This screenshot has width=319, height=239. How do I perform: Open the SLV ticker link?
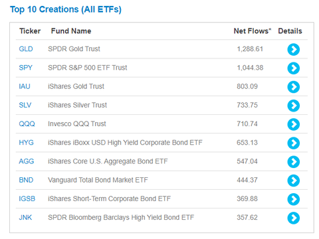coord(25,105)
